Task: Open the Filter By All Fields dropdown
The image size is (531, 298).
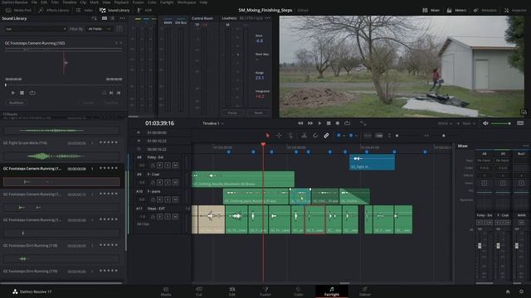Action: (99, 29)
